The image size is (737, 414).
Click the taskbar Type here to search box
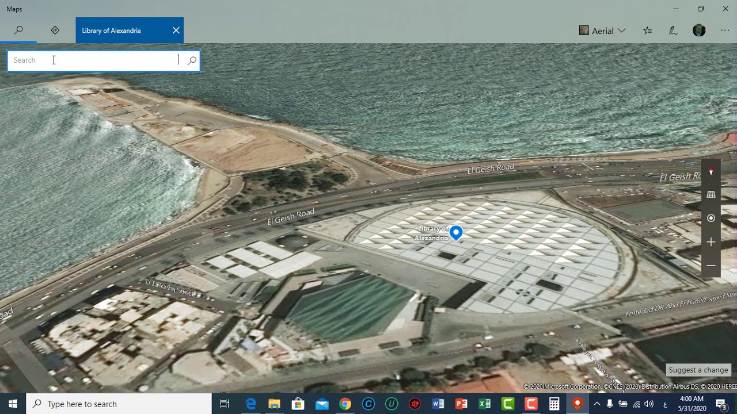(119, 404)
